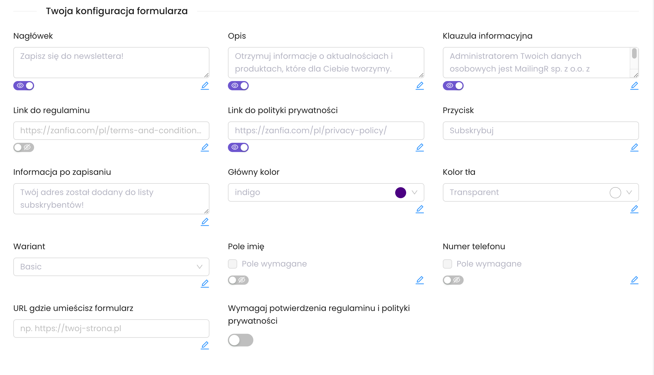
Task: Click the Klauzula informacyjna scrollbar thumb
Action: pyautogui.click(x=634, y=54)
